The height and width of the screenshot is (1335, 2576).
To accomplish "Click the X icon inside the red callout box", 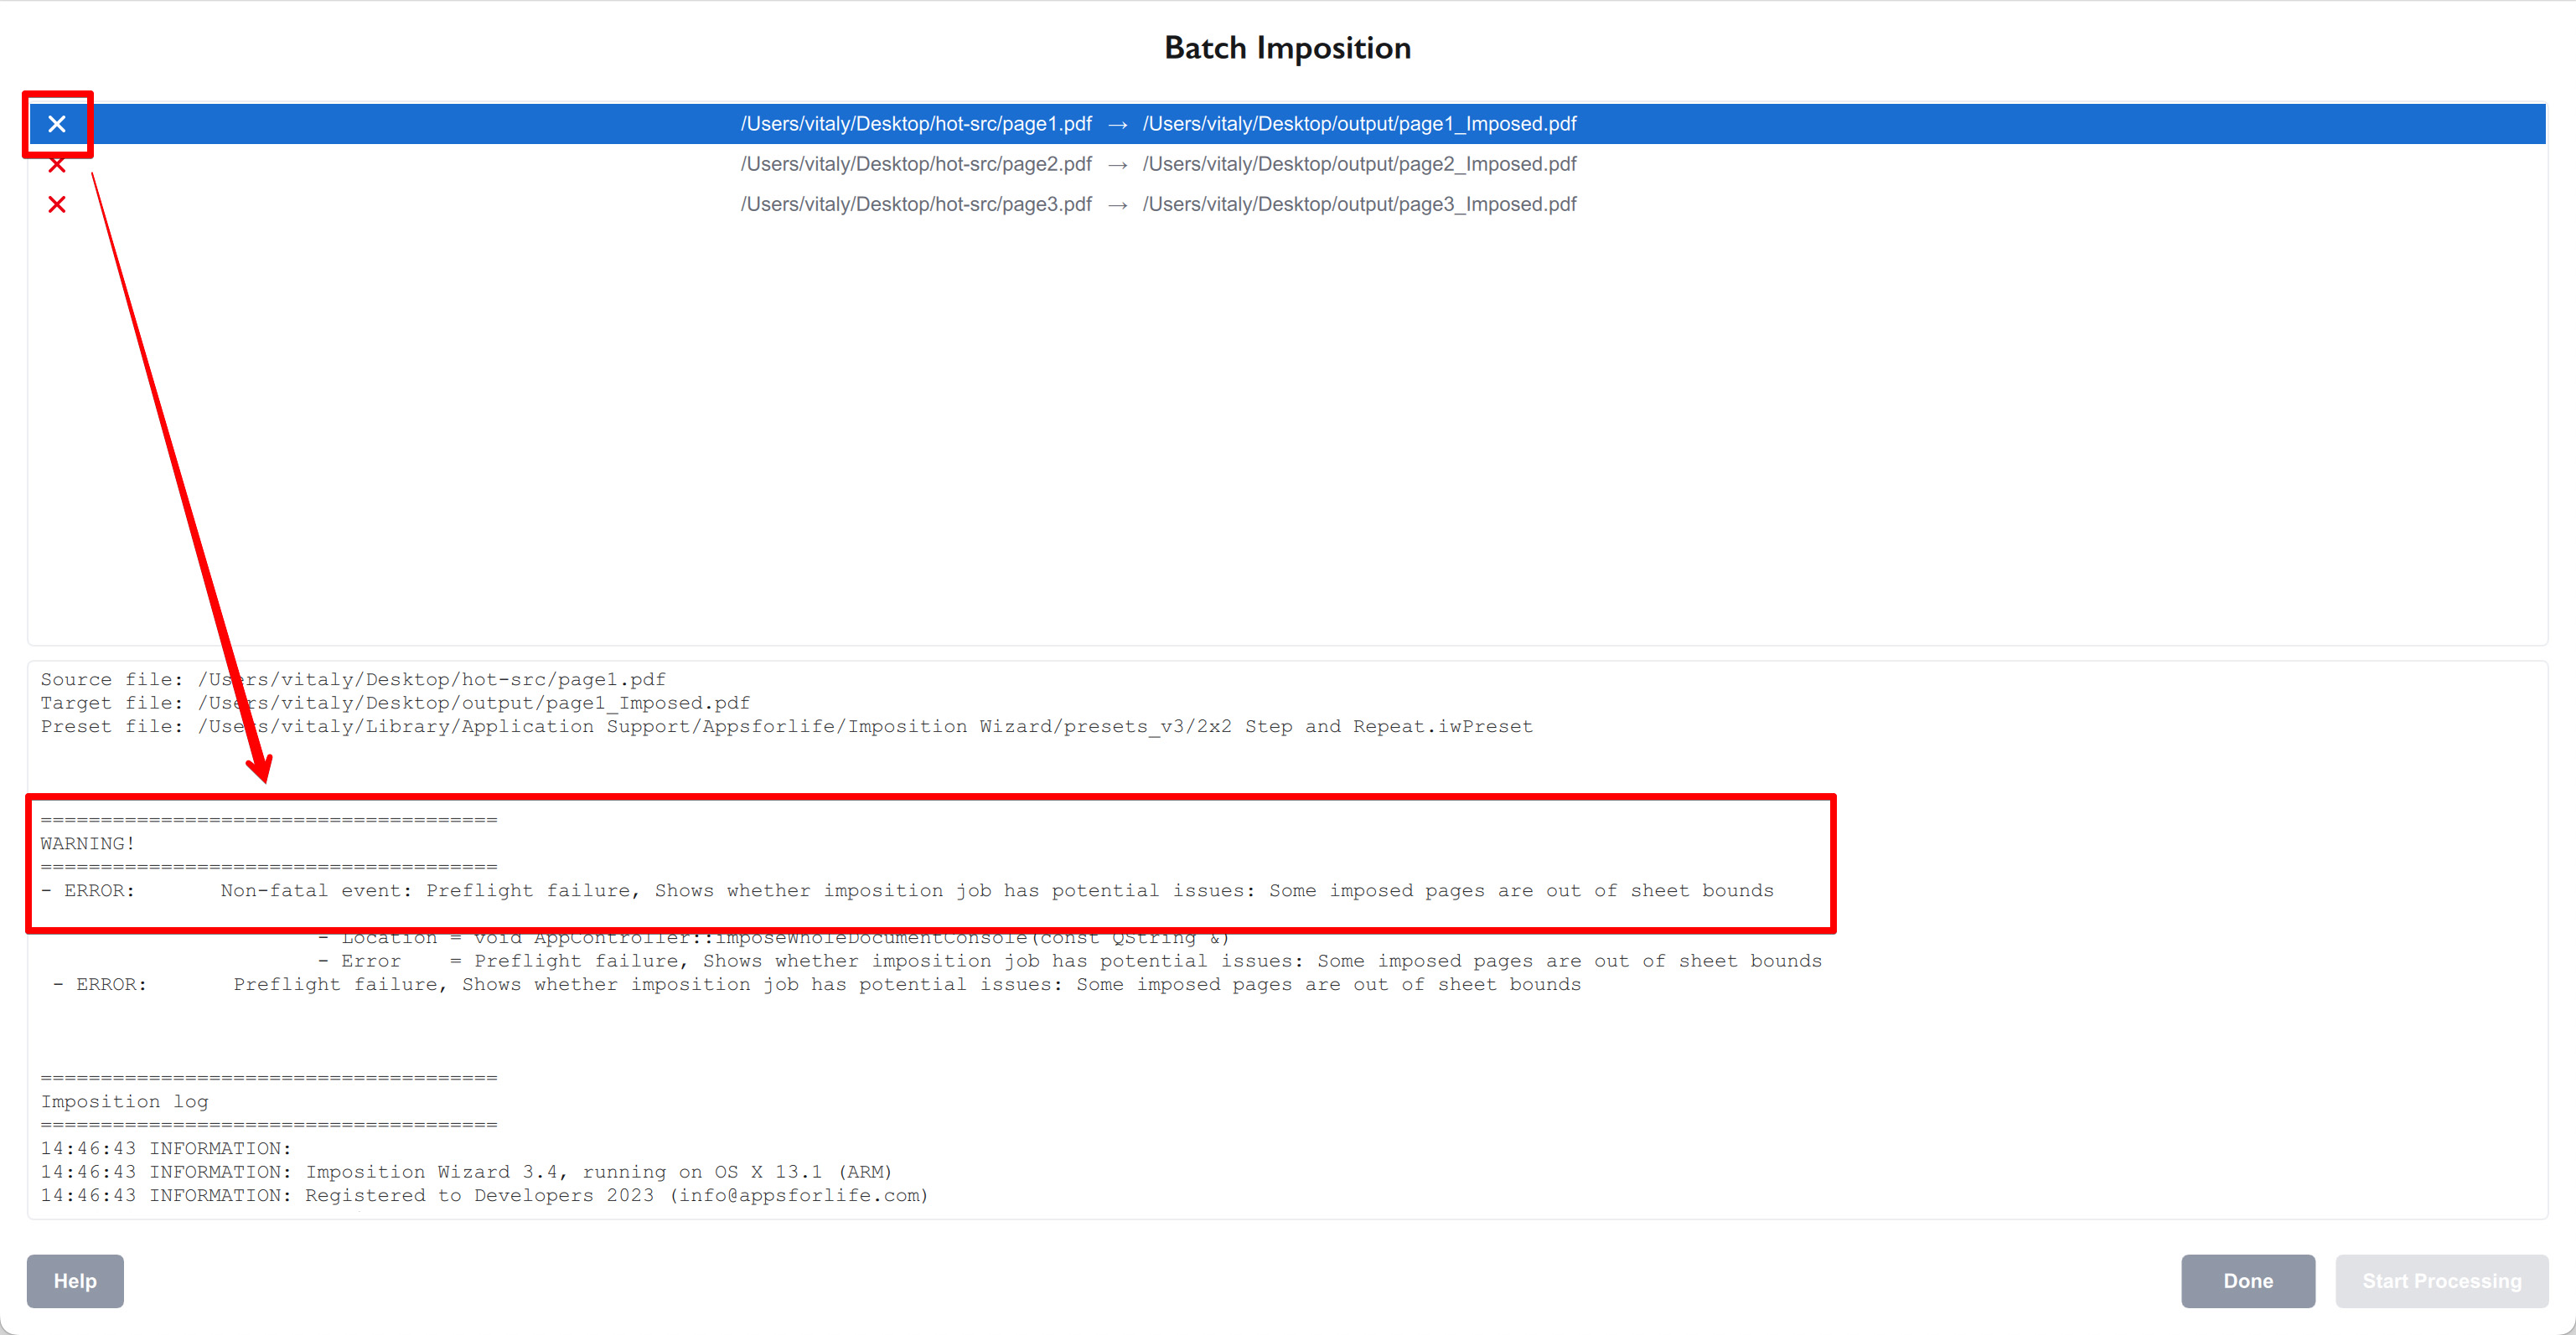I will point(57,124).
